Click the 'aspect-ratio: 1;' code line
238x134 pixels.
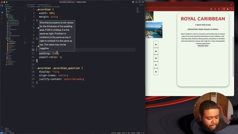pos(51,57)
